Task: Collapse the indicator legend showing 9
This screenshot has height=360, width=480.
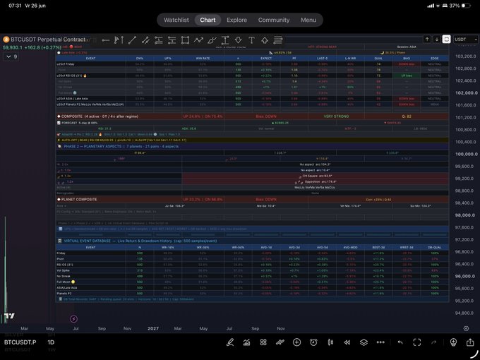Action: 11,56
